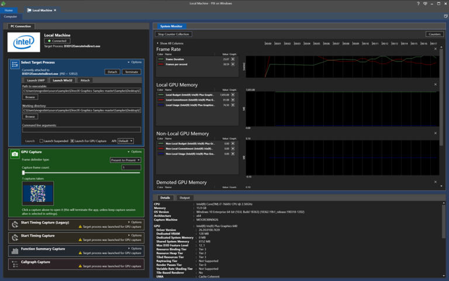The width and height of the screenshot is (449, 281).
Task: Click the Callgraph Capture icon
Action: (x=15, y=264)
